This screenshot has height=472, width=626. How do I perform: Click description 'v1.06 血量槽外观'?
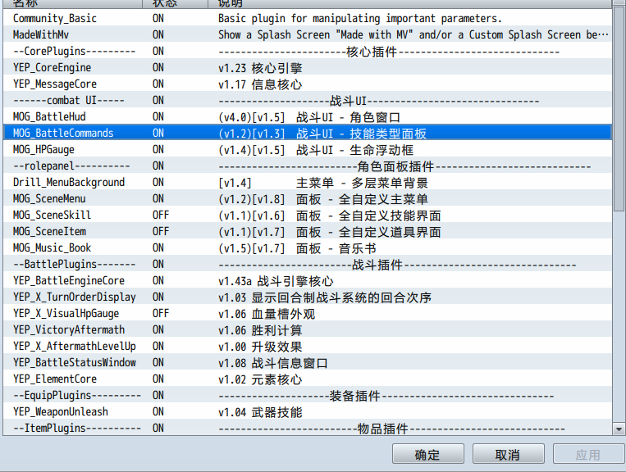click(x=267, y=314)
